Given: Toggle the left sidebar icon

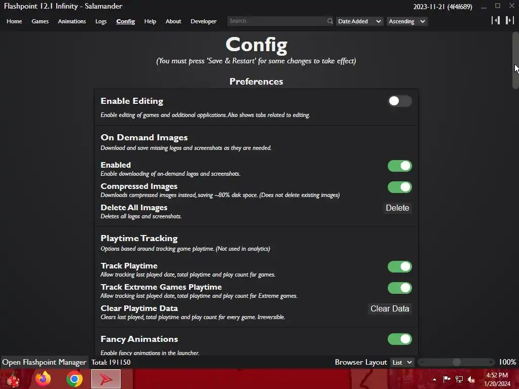Looking at the screenshot, I should 496,20.
